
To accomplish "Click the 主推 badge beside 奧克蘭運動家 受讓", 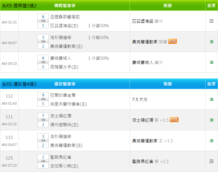I will [172, 41].
